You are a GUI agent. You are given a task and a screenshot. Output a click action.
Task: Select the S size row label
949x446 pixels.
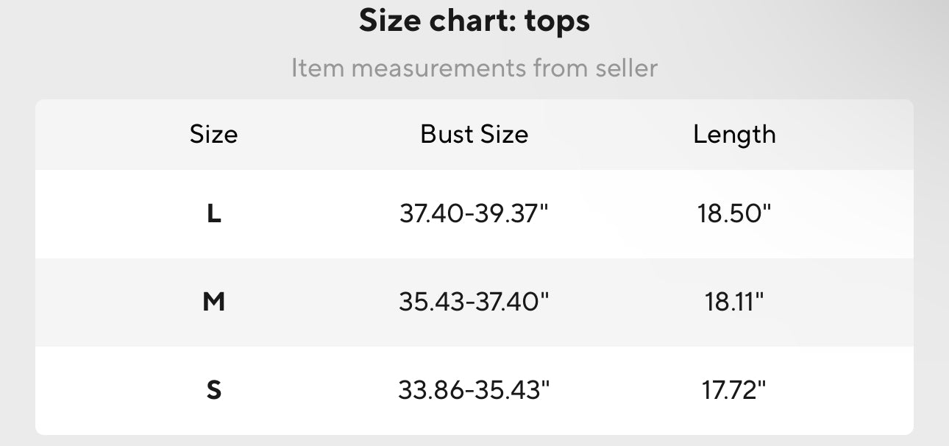[x=213, y=389]
